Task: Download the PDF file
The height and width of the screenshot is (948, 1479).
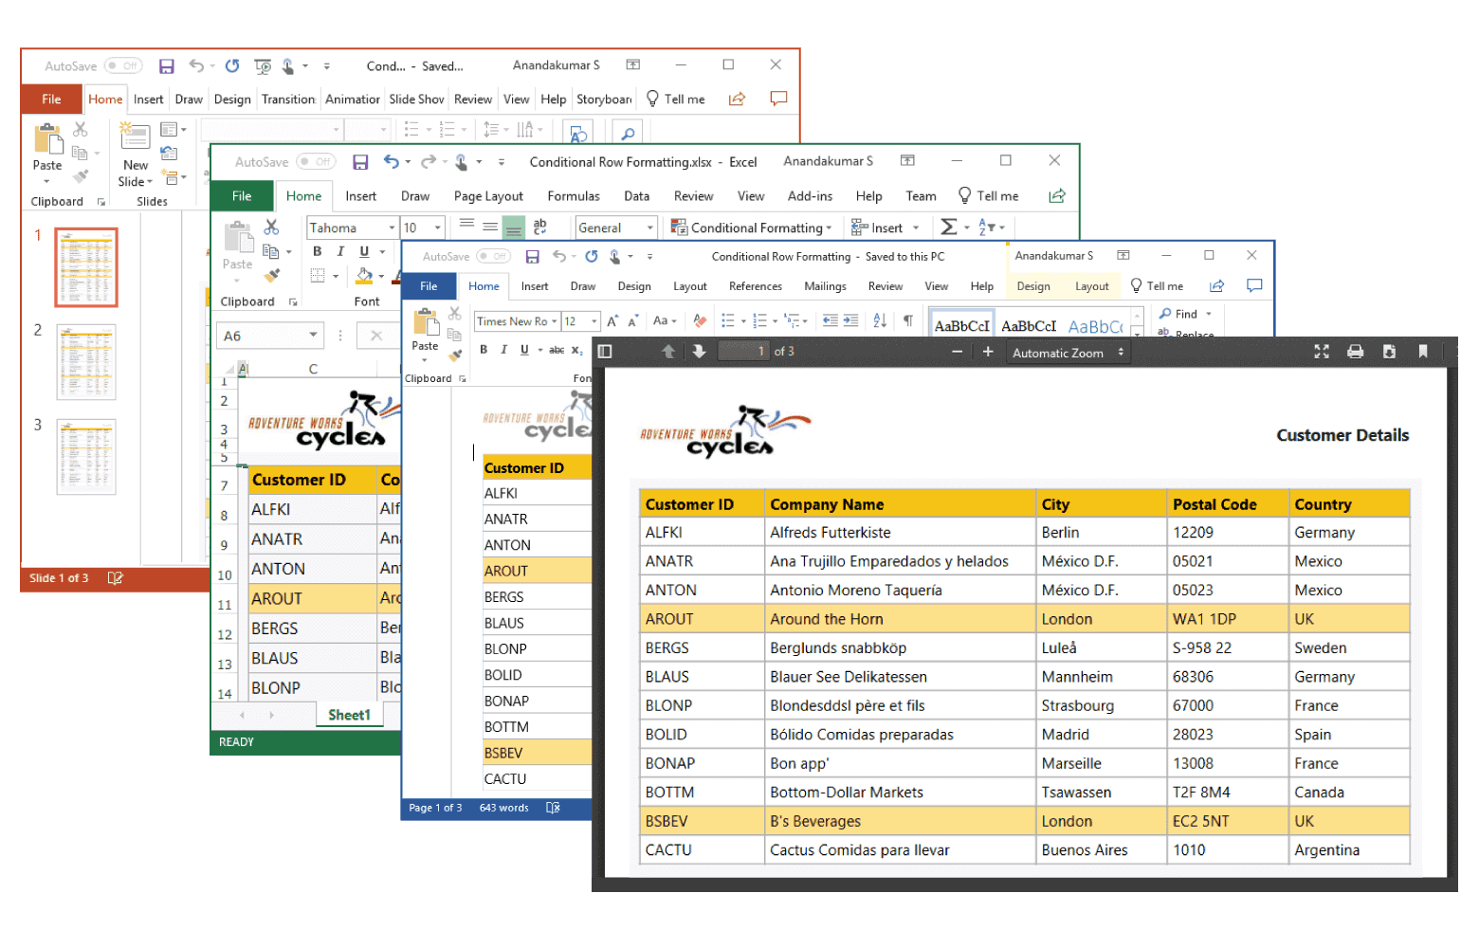Action: pyautogui.click(x=1389, y=352)
